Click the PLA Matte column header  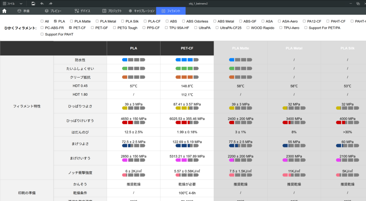click(x=241, y=48)
